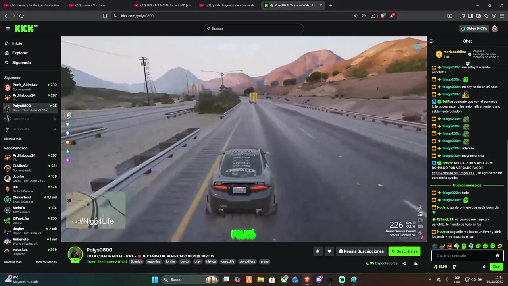Open chat settings gear icon

coord(484,267)
